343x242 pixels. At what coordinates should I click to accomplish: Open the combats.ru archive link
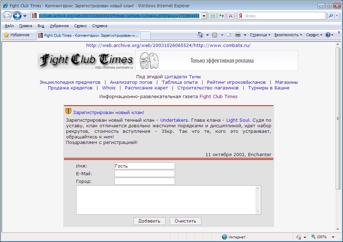[168, 46]
